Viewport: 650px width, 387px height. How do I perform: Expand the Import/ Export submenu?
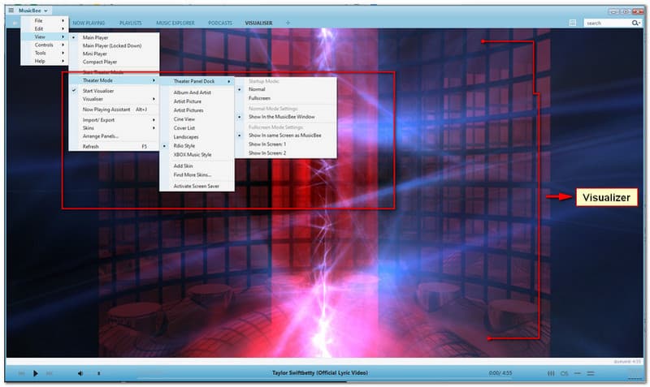[114, 120]
